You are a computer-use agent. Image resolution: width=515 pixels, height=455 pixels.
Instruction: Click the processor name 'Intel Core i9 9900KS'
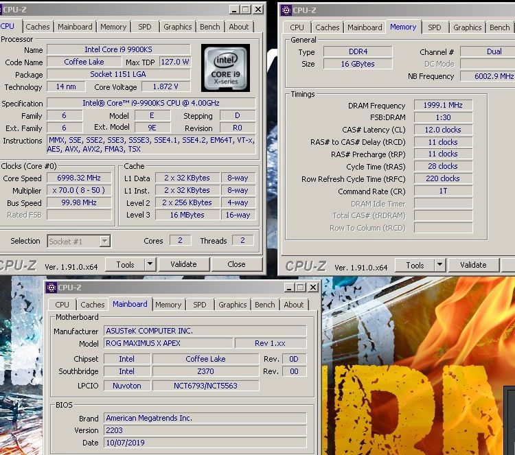pyautogui.click(x=119, y=49)
